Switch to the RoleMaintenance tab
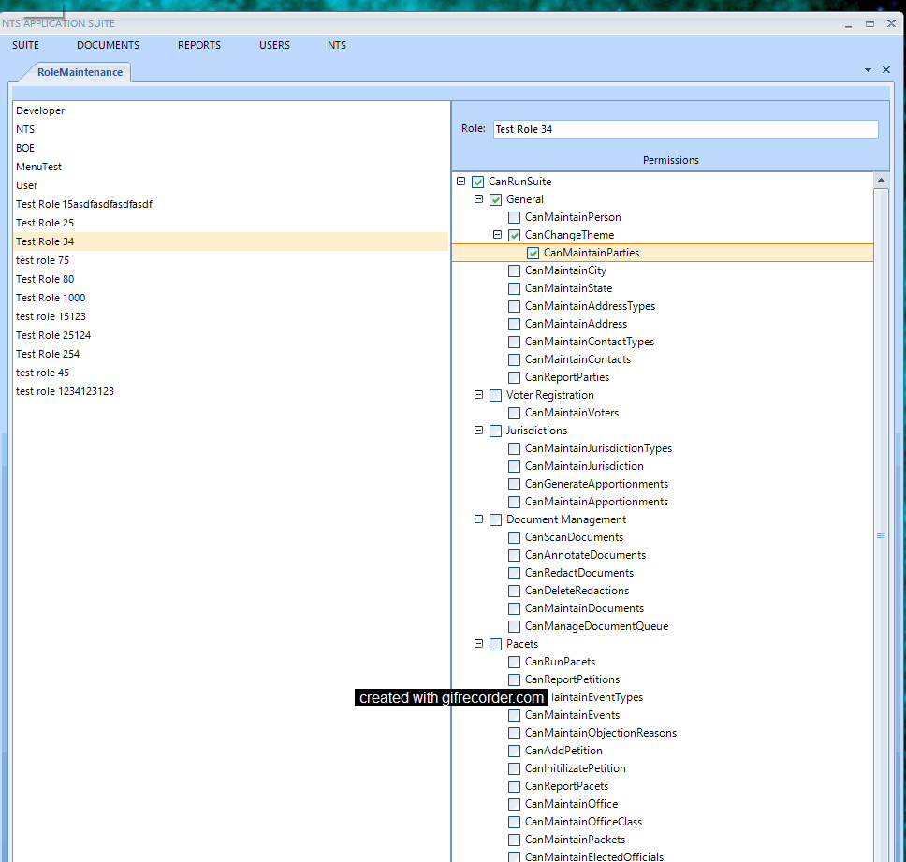 point(80,72)
